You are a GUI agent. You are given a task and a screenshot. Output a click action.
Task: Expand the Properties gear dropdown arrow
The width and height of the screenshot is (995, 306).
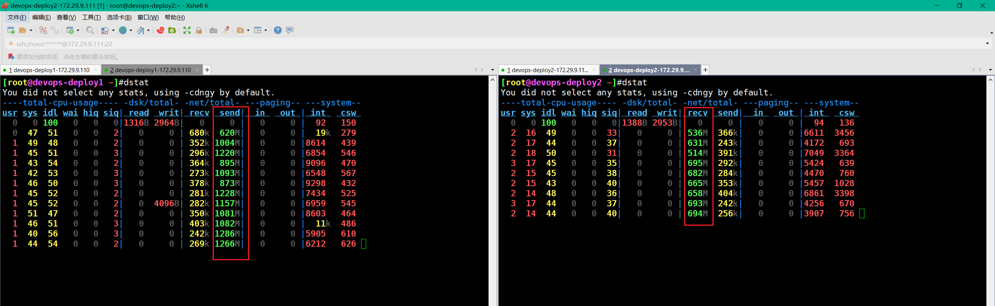tap(78, 30)
